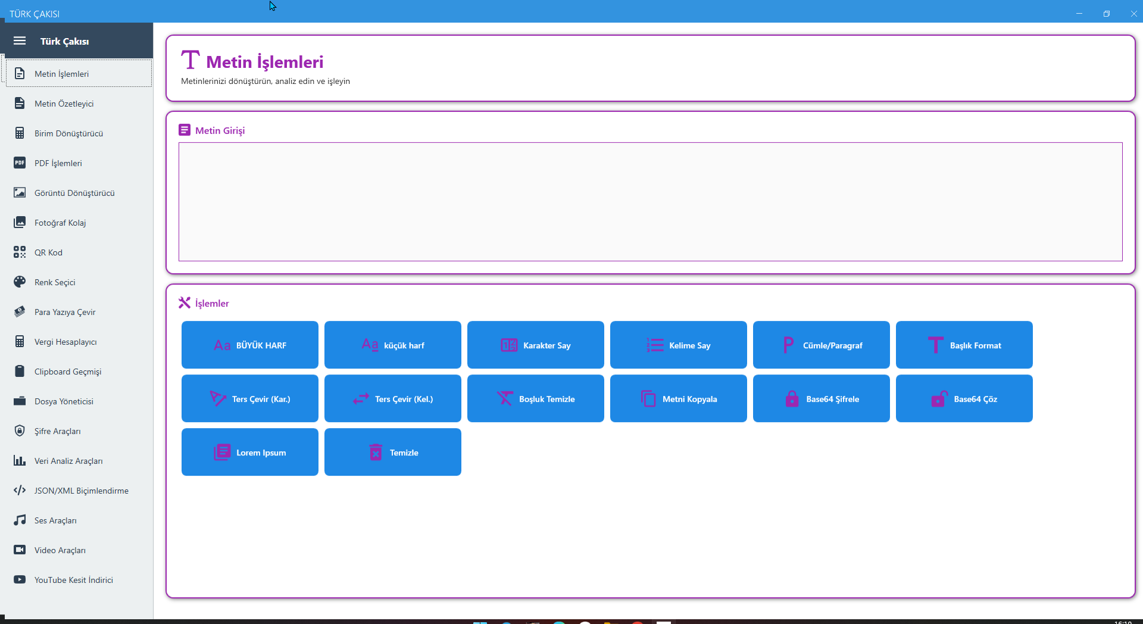The width and height of the screenshot is (1143, 624).
Task: Open the Ses Araçları music note icon
Action: pos(20,520)
